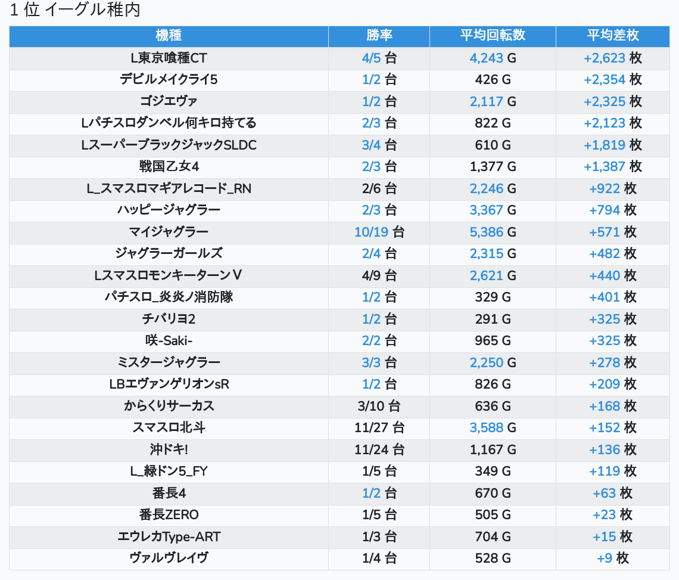679x580 pixels.
Task: Click Lパチスロダンベル何キロ持てる in the table
Action: pyautogui.click(x=169, y=123)
